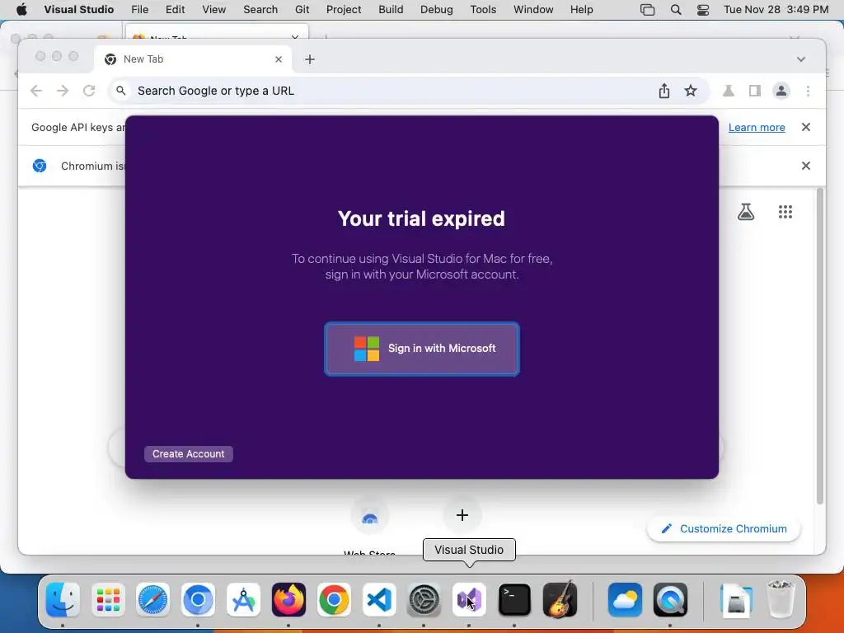Click the share icon in address bar
844x633 pixels.
click(x=664, y=91)
